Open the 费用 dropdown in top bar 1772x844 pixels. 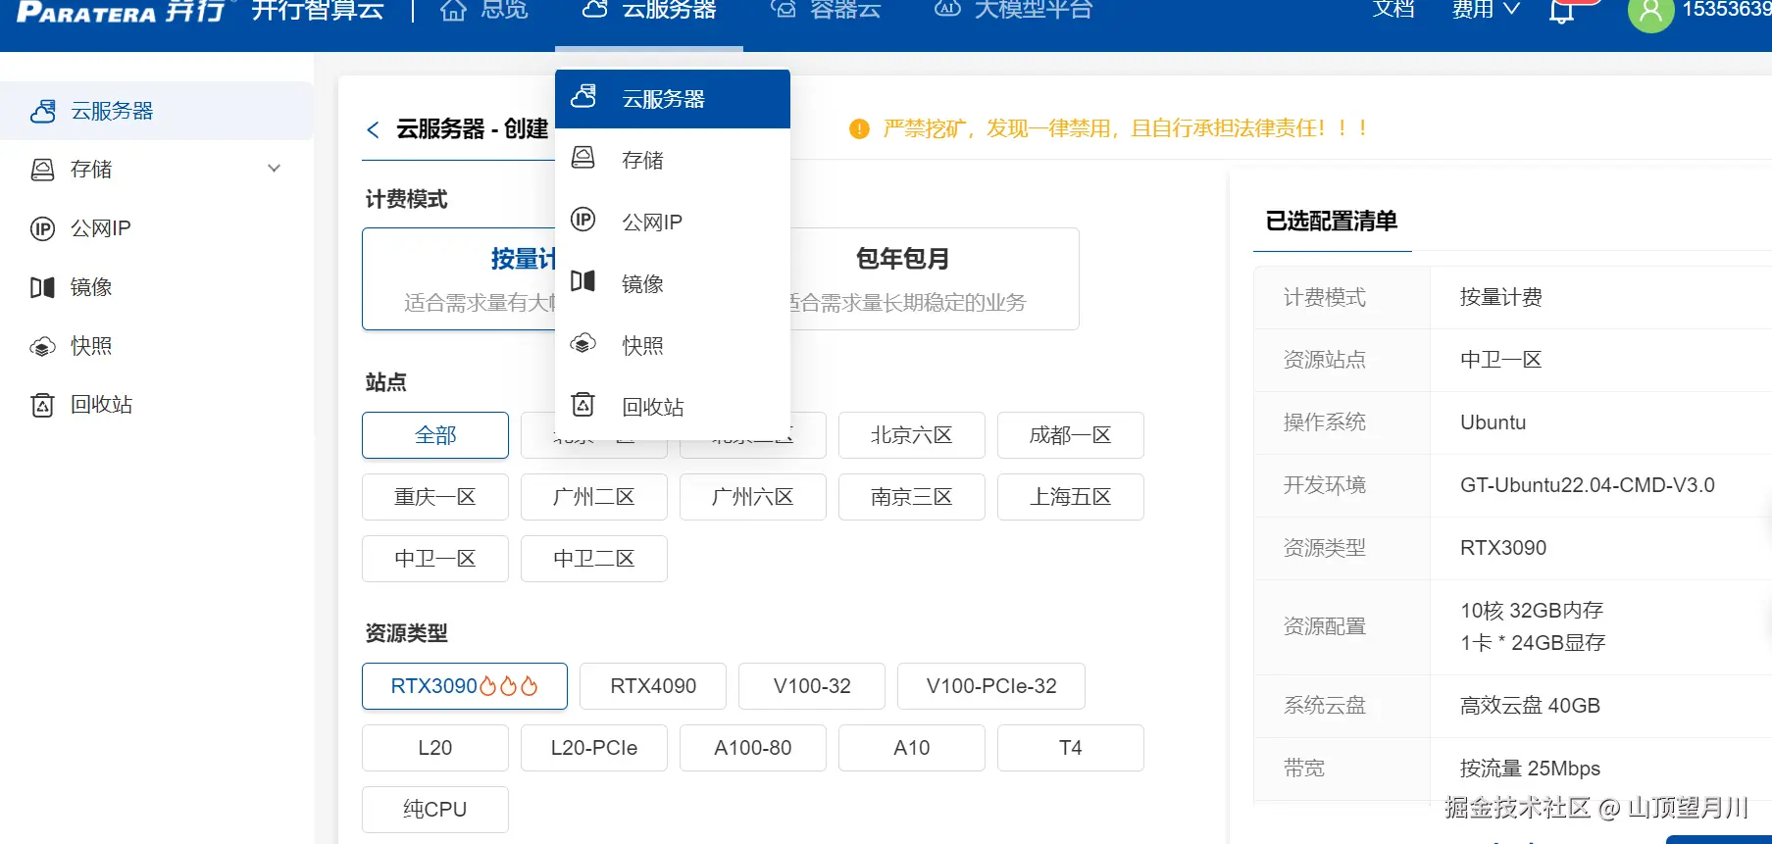[1485, 10]
